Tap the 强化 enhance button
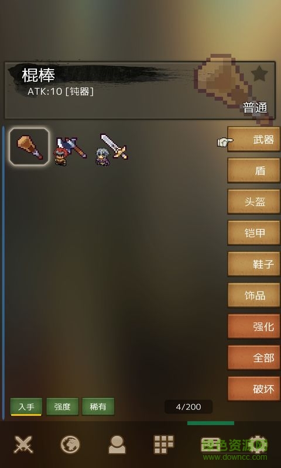This screenshot has height=468, width=281. point(254,326)
